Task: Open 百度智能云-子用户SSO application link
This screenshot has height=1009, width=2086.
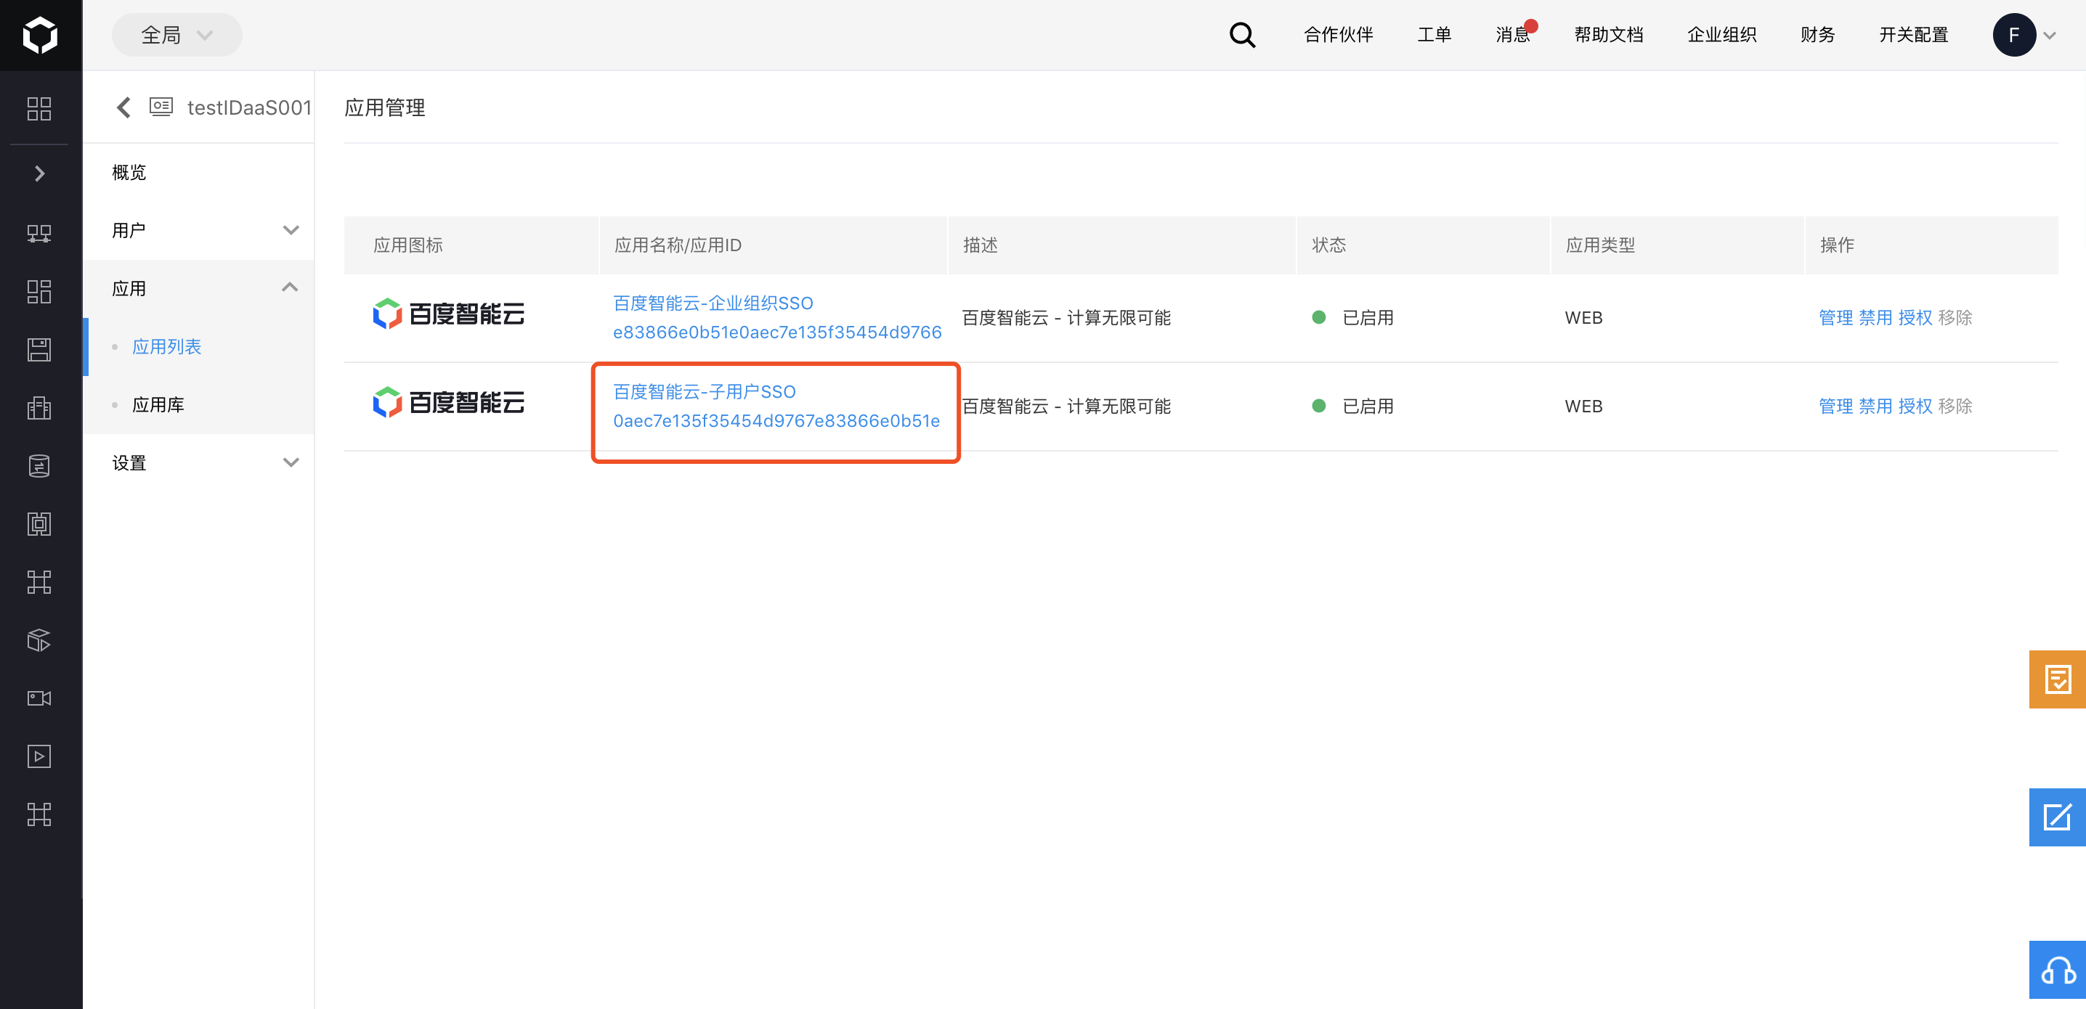Action: pos(705,392)
